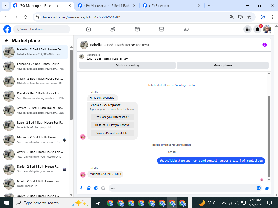Open the Avery conversation
The image size is (278, 208).
pyautogui.click(x=35, y=155)
